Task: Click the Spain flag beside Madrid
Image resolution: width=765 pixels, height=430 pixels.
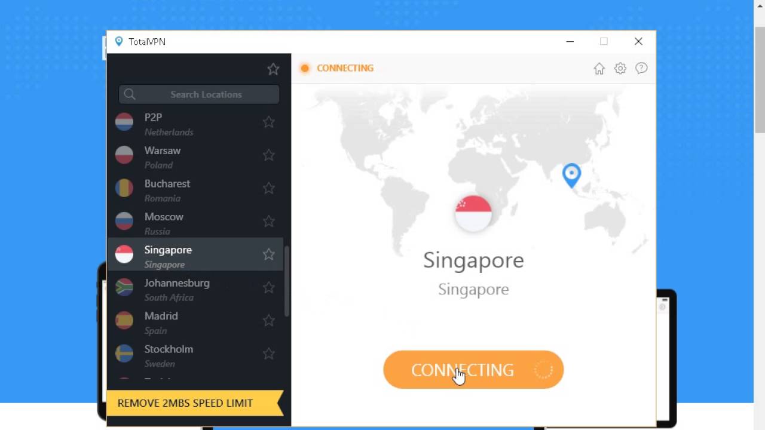Action: tap(124, 321)
